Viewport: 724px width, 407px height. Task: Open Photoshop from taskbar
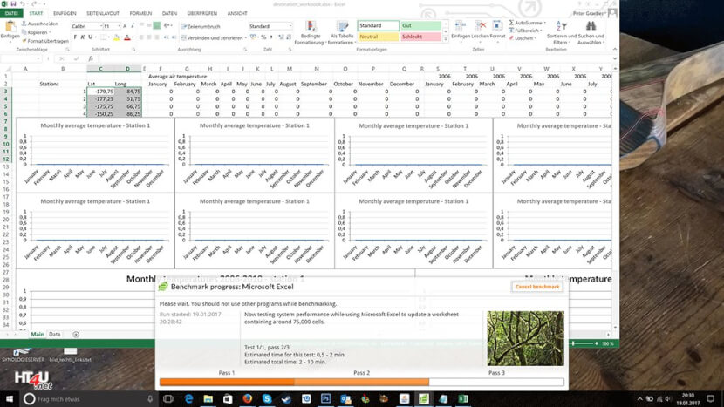[325, 398]
